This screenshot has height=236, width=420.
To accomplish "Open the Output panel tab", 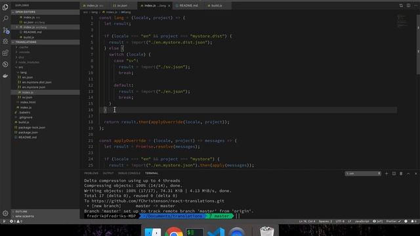I will pos(108,173).
